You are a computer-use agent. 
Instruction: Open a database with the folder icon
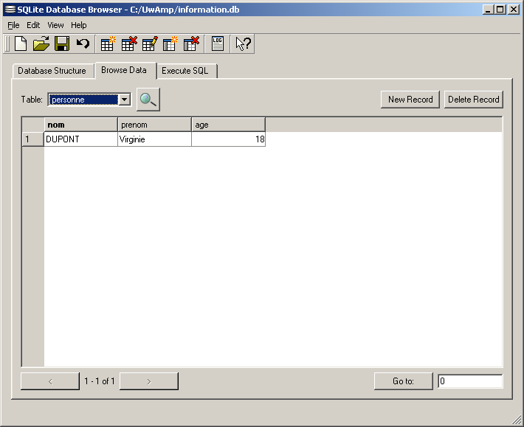point(41,44)
